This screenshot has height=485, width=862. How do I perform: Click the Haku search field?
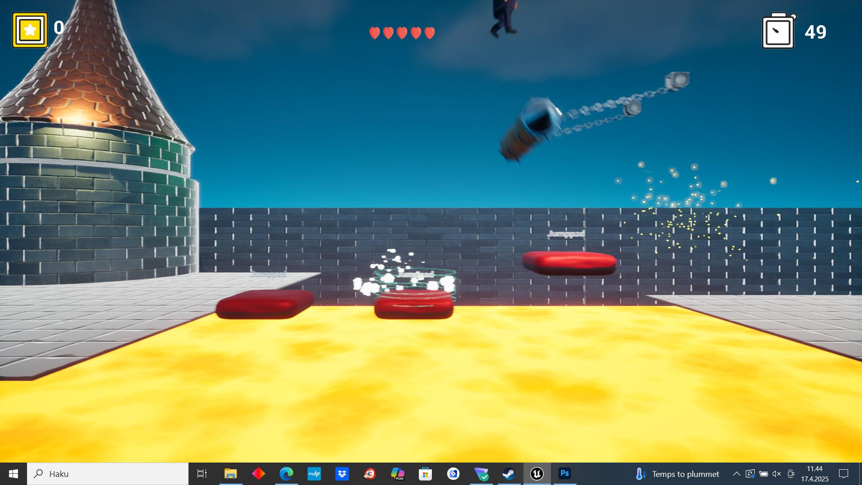[x=108, y=474]
